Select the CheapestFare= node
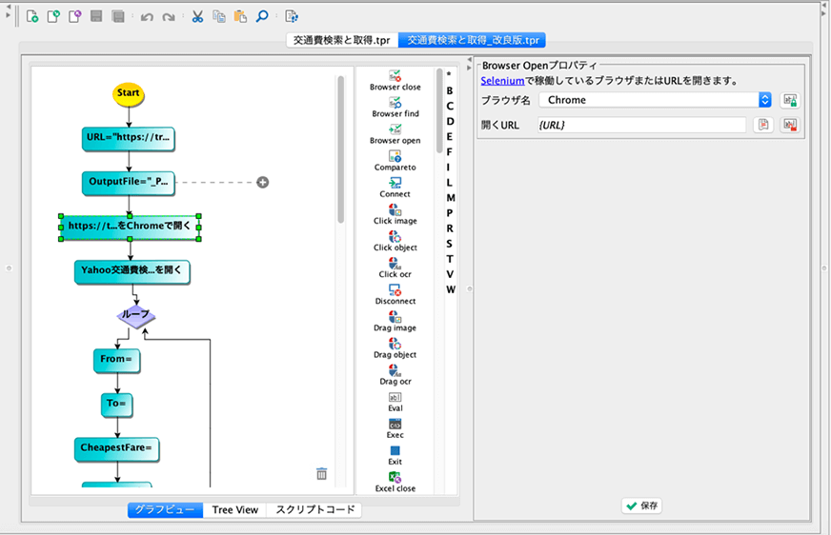 pyautogui.click(x=117, y=448)
